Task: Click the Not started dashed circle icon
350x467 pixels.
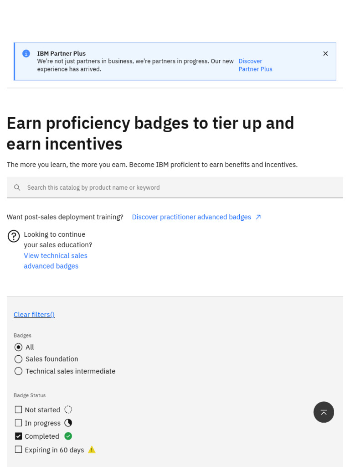Action: click(68, 410)
